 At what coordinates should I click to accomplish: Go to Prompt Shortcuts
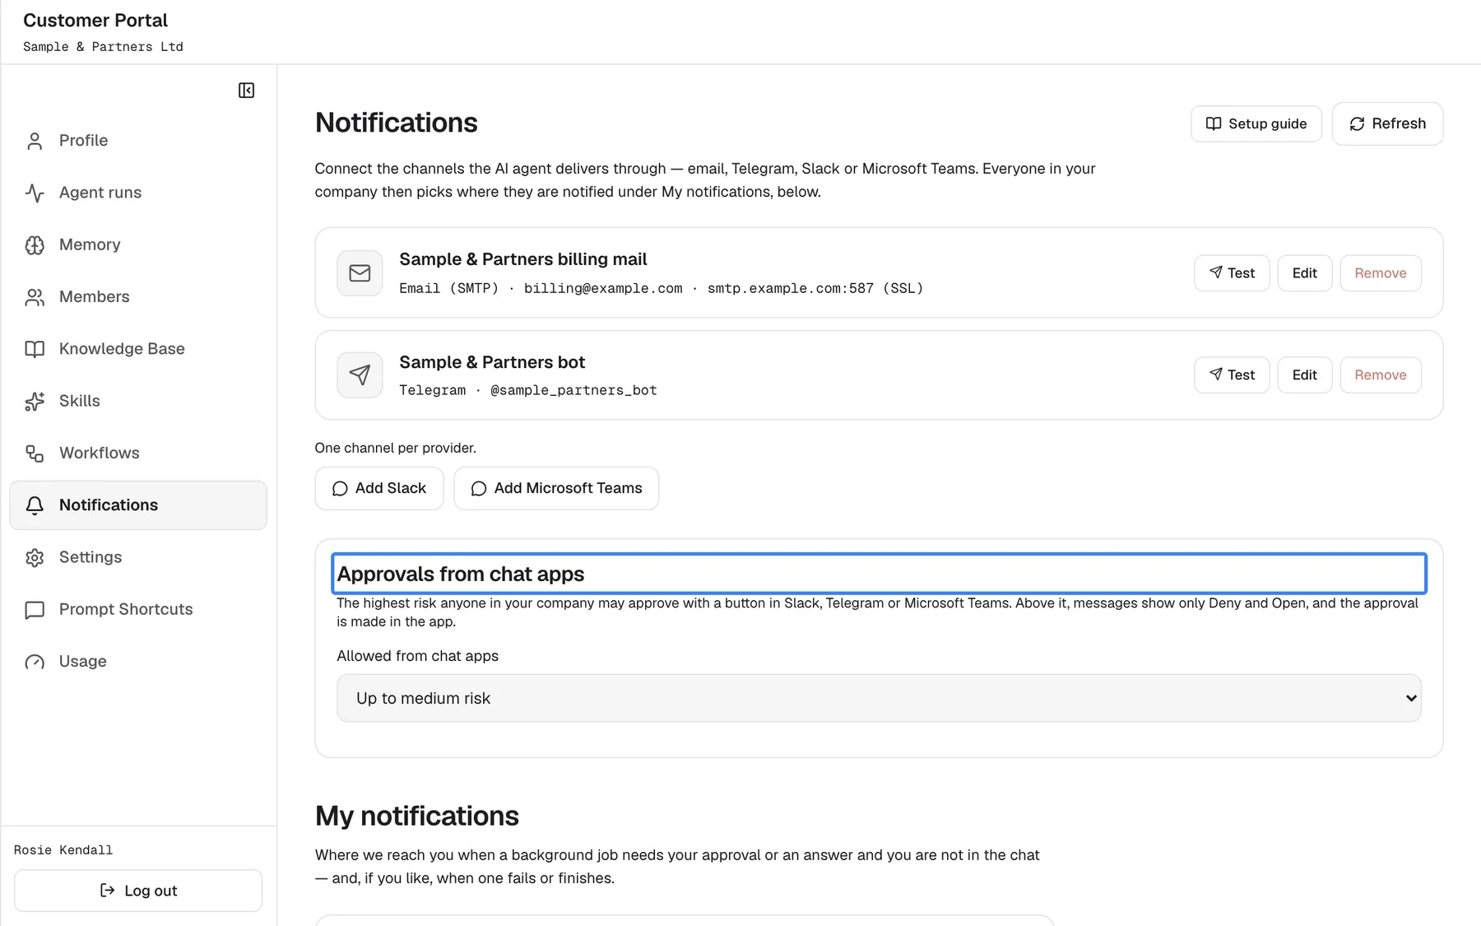click(138, 610)
